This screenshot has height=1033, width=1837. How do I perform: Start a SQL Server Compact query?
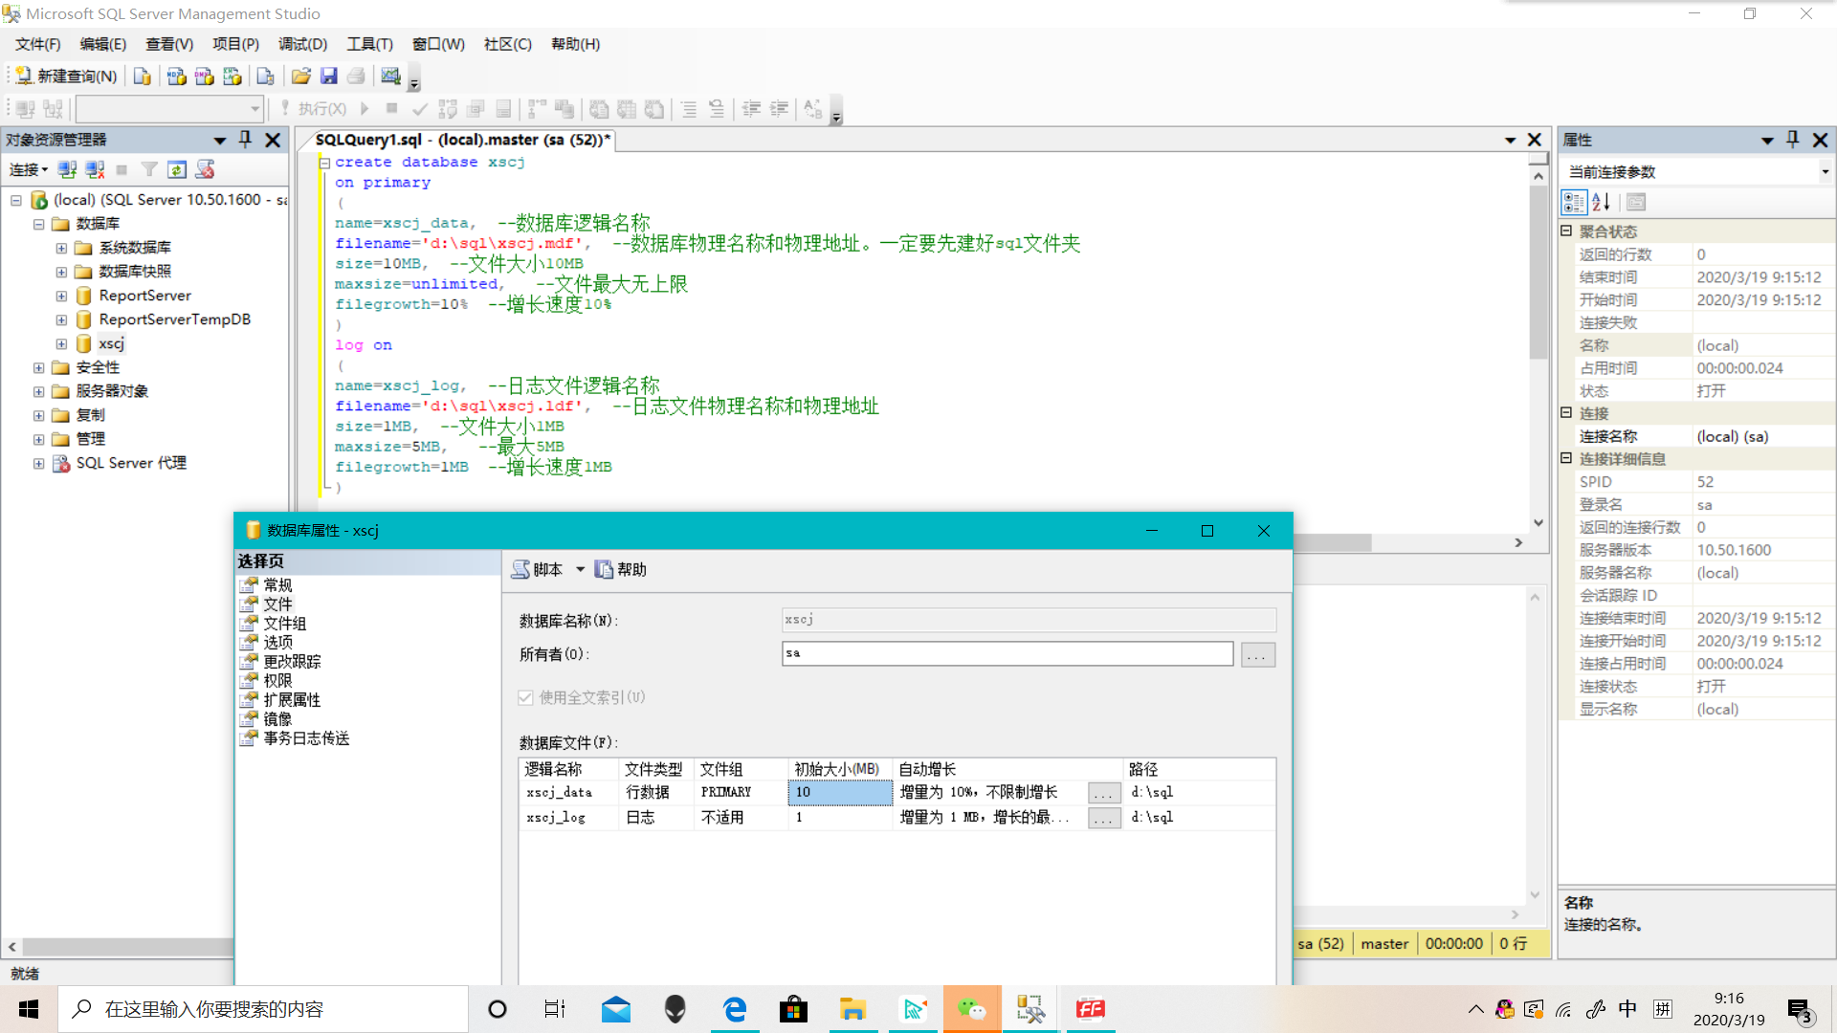tap(265, 77)
